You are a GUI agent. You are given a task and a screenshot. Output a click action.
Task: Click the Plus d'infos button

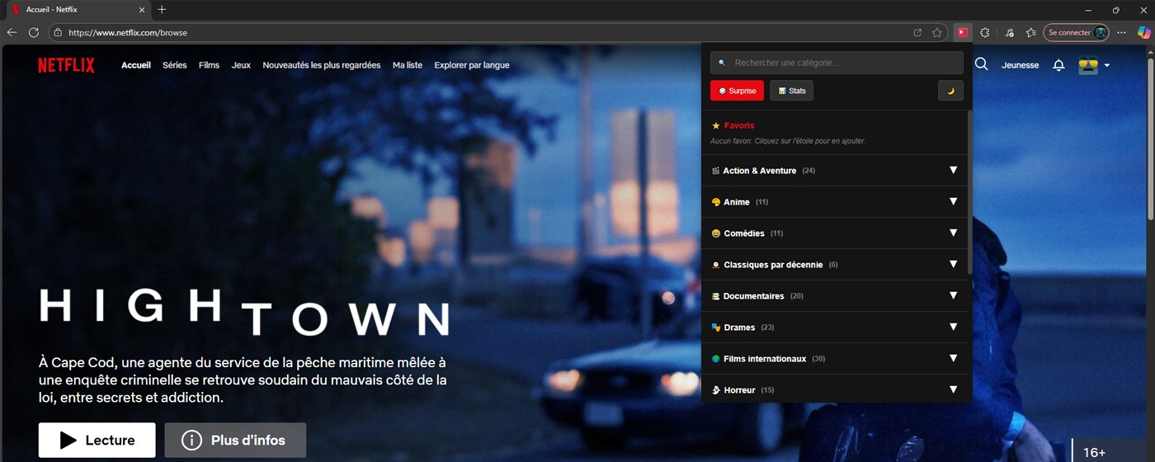(235, 441)
